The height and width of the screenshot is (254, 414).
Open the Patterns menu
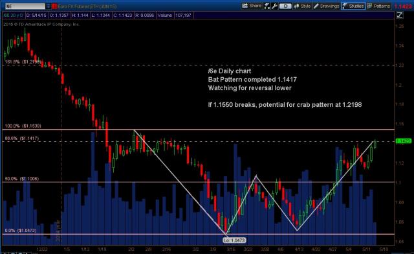click(379, 6)
